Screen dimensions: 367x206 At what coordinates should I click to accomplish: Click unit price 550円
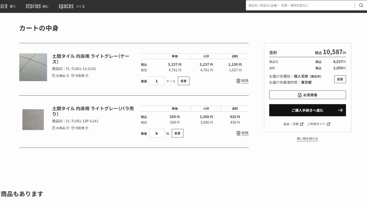(175, 117)
